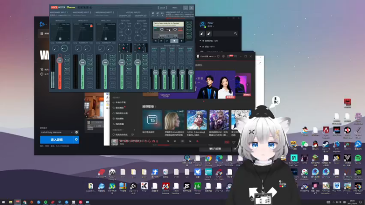Open Windows Start menu
365x205 pixels.
pyautogui.click(x=3, y=202)
